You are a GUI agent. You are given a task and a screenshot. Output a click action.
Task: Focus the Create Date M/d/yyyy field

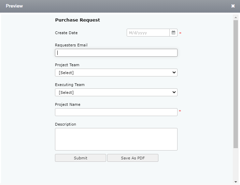click(x=148, y=32)
